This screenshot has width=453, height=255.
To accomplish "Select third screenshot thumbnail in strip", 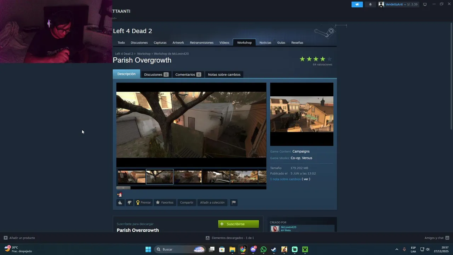I will point(188,177).
